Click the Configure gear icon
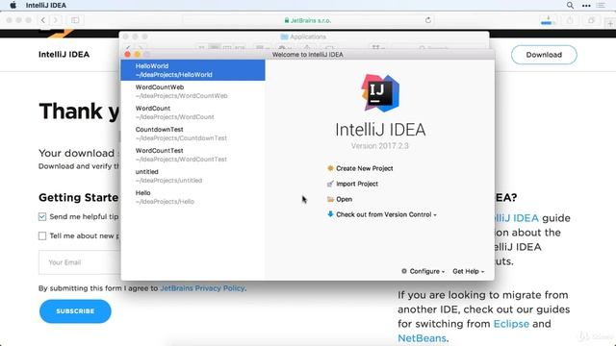 click(x=404, y=271)
